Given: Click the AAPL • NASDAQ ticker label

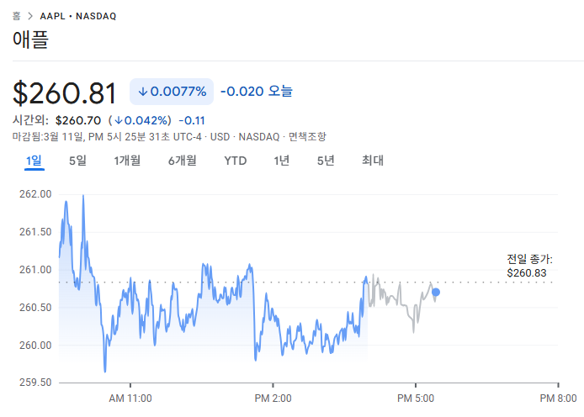Looking at the screenshot, I should click(78, 16).
